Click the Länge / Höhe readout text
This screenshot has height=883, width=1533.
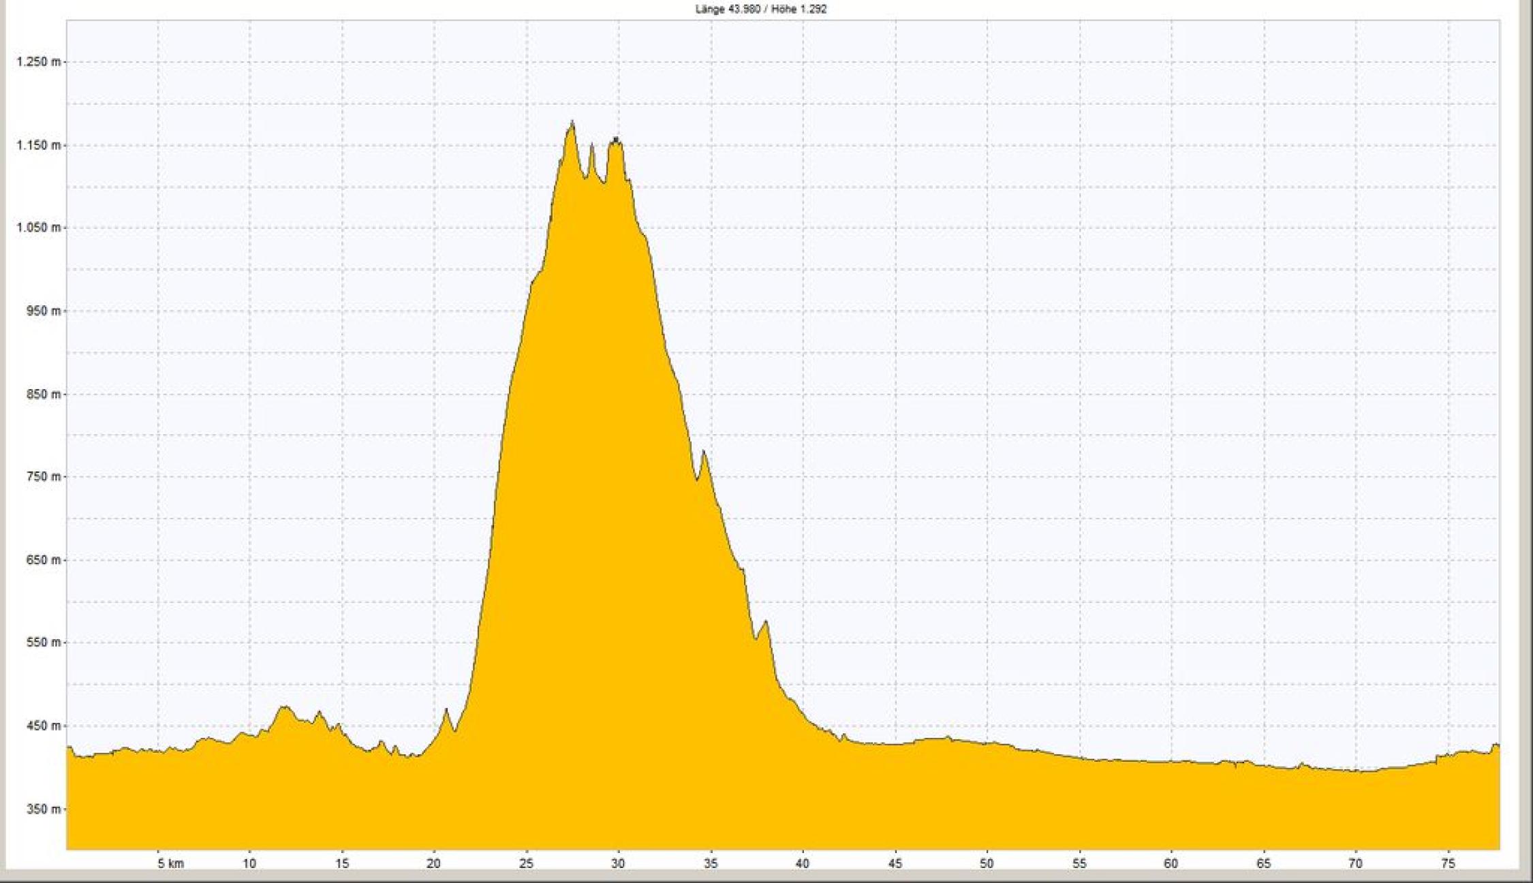pyautogui.click(x=761, y=10)
